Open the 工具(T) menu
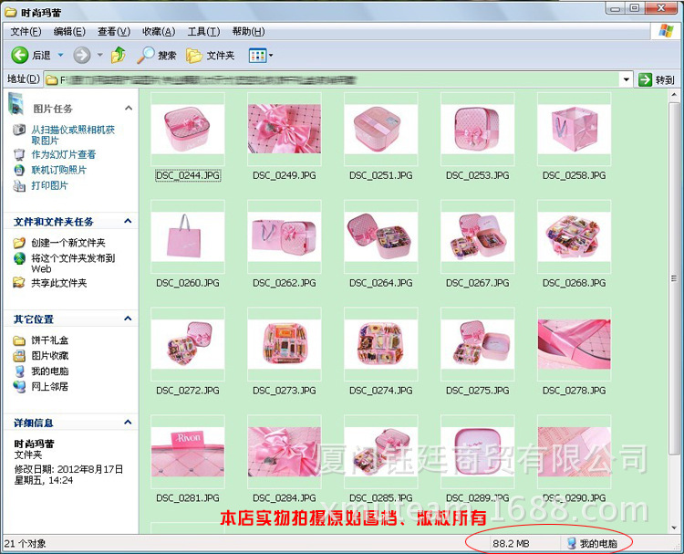 pyautogui.click(x=203, y=31)
